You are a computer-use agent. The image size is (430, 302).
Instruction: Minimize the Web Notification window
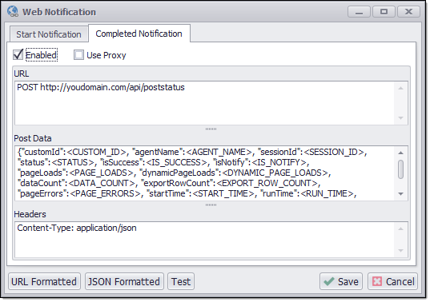[359, 12]
